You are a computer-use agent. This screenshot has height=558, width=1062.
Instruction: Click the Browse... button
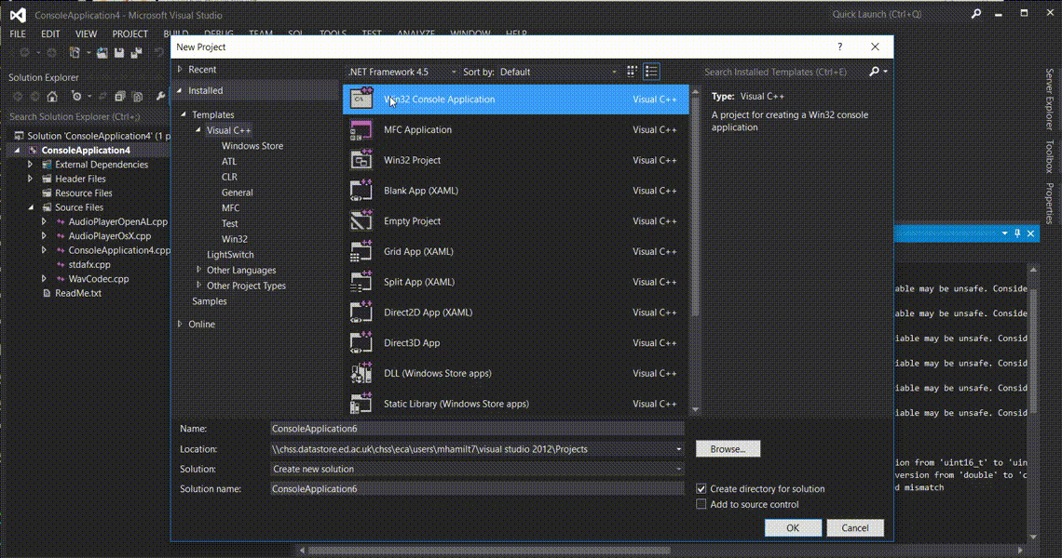coord(728,449)
